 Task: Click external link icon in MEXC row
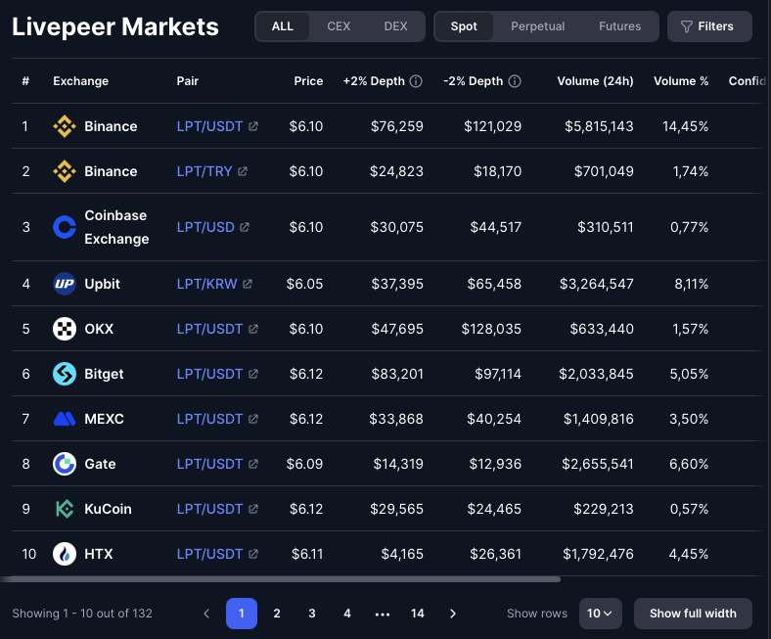[253, 419]
